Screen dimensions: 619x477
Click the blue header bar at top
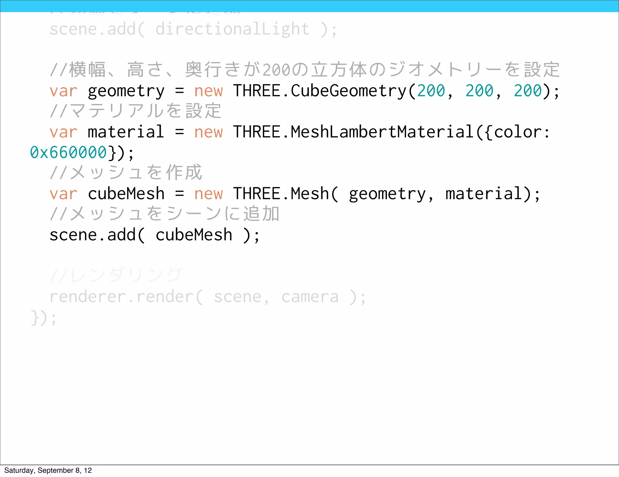(x=309, y=6)
